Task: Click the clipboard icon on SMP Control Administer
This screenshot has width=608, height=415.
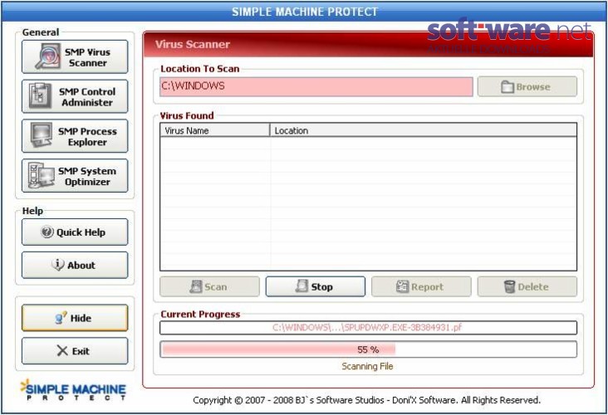Action: coord(40,95)
